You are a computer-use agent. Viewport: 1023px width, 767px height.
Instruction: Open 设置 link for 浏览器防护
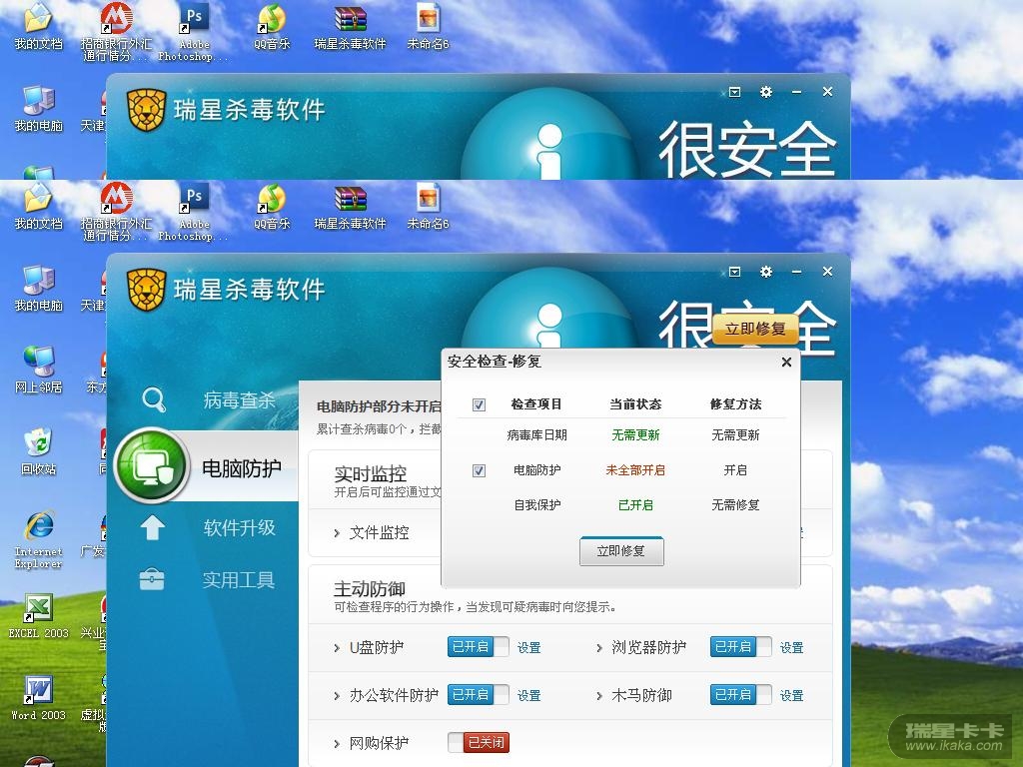point(791,647)
